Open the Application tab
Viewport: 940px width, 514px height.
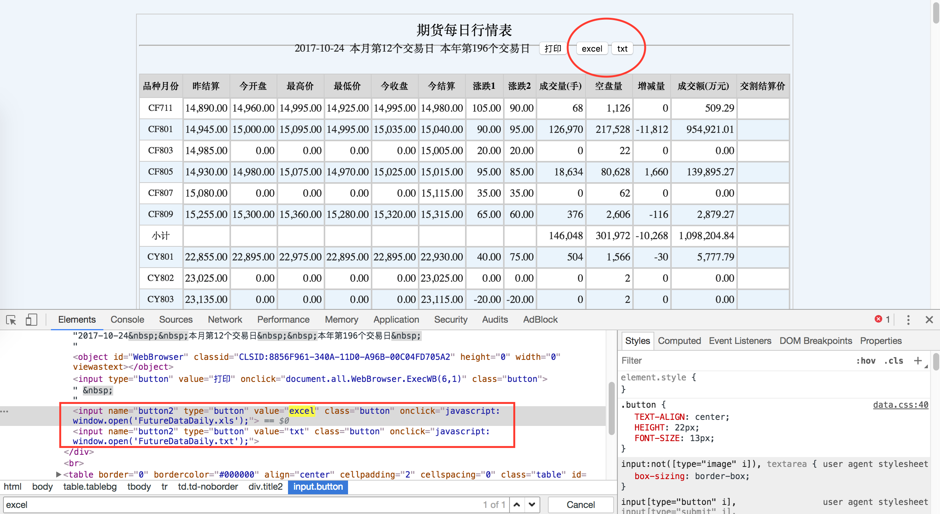(x=396, y=320)
